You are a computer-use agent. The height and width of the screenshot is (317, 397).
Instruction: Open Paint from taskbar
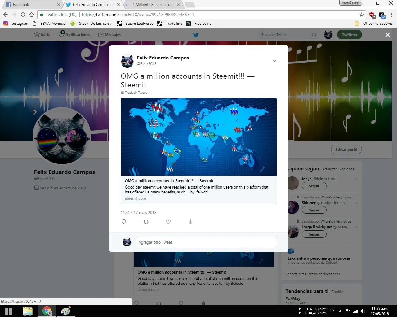[66, 311]
